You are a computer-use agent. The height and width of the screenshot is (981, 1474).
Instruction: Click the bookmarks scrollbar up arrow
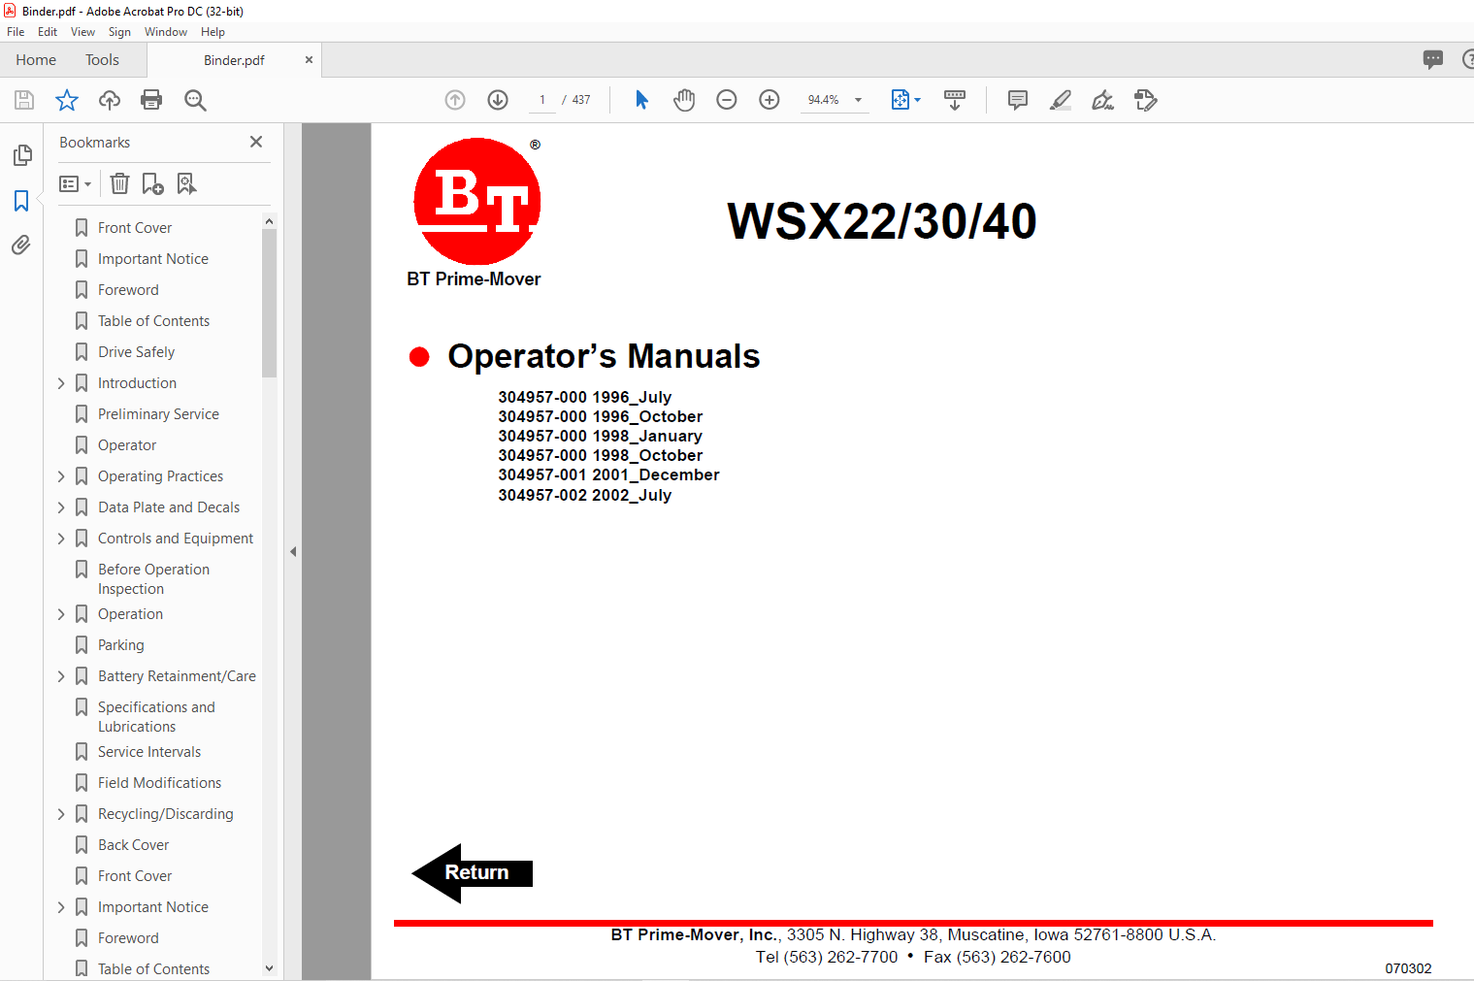coord(269,221)
